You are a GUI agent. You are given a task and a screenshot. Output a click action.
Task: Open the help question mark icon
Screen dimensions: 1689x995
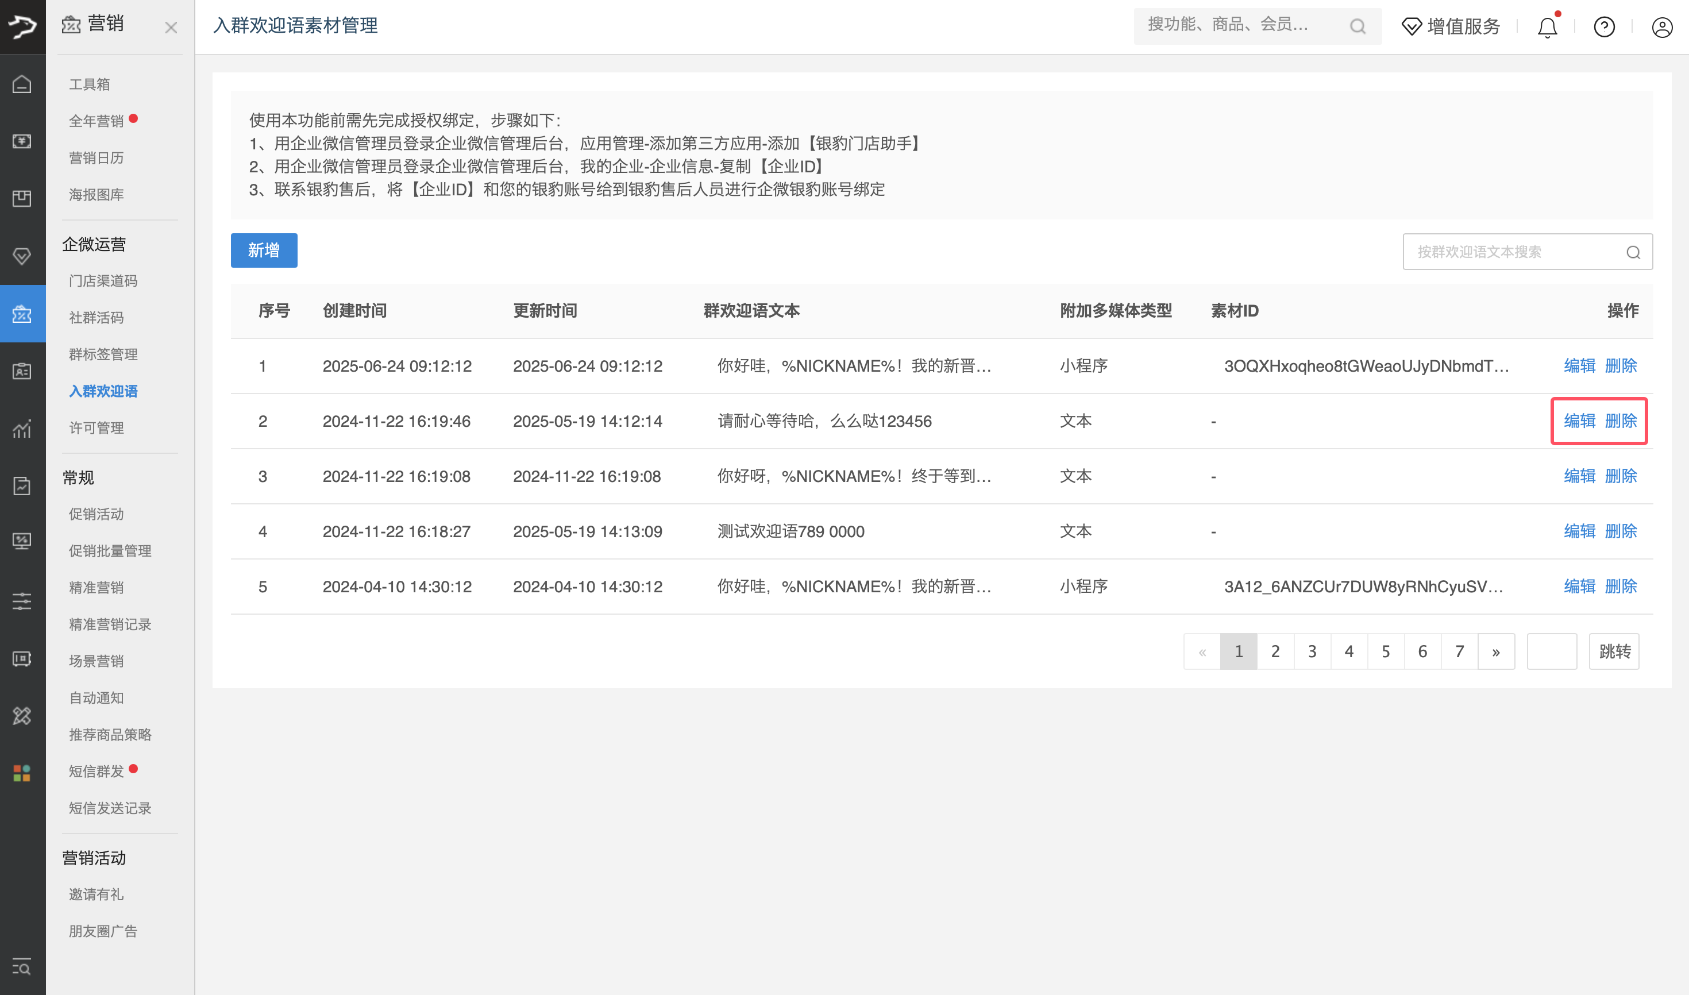[1605, 27]
